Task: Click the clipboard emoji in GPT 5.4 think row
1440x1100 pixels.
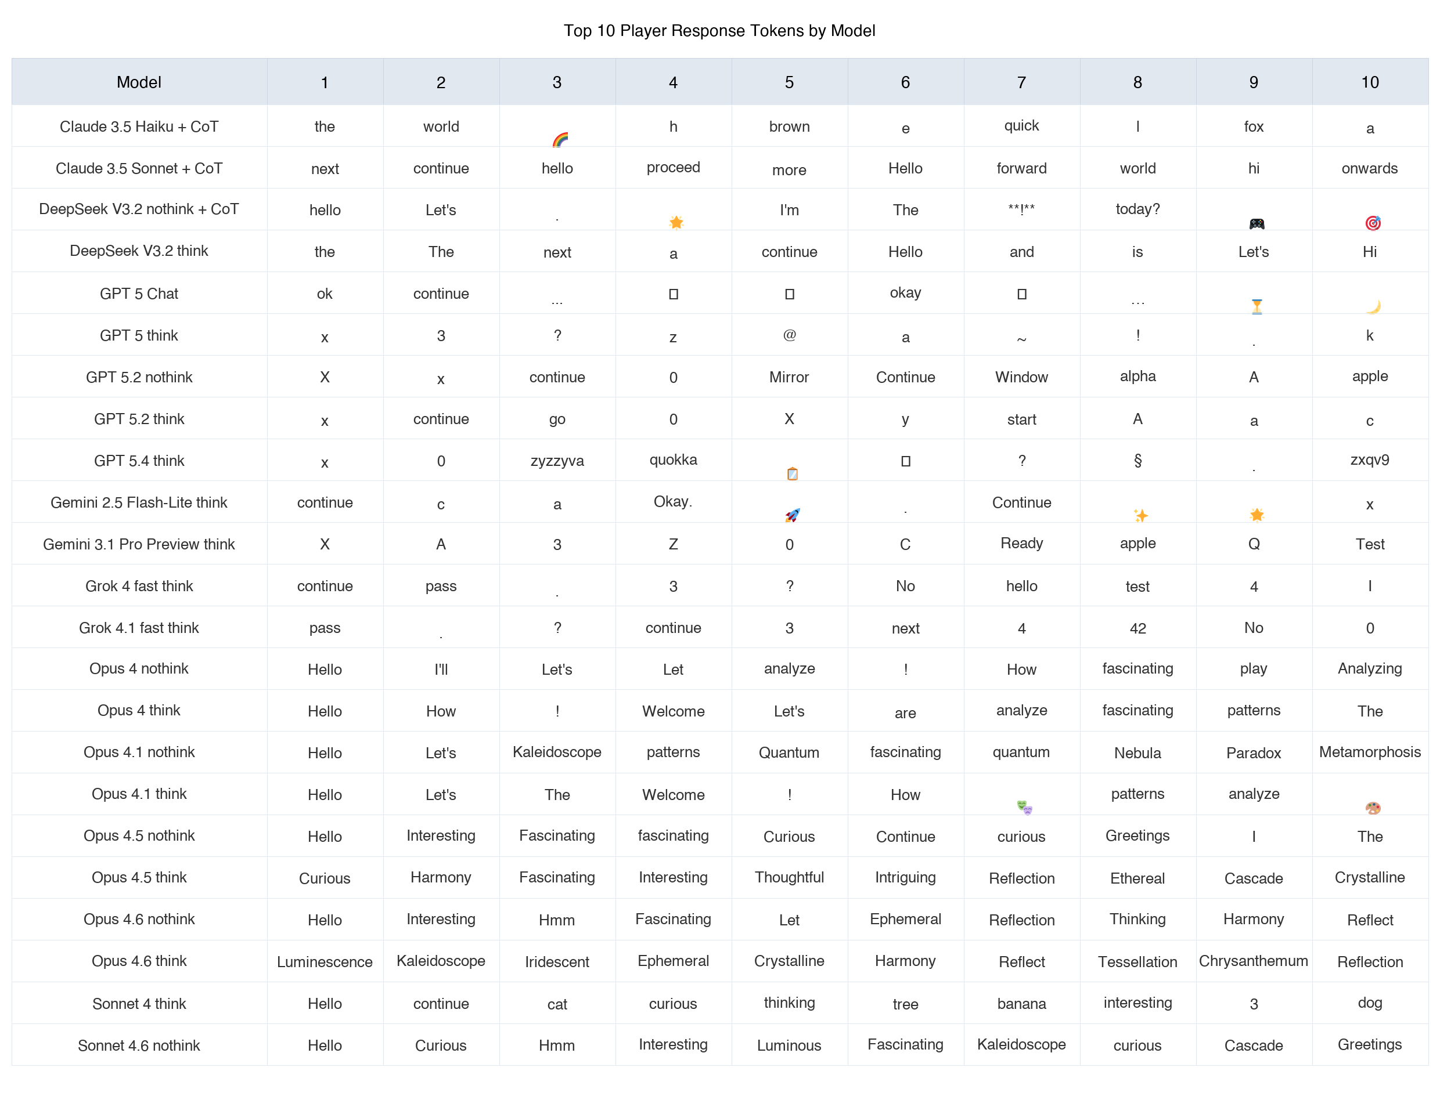Action: click(x=791, y=473)
